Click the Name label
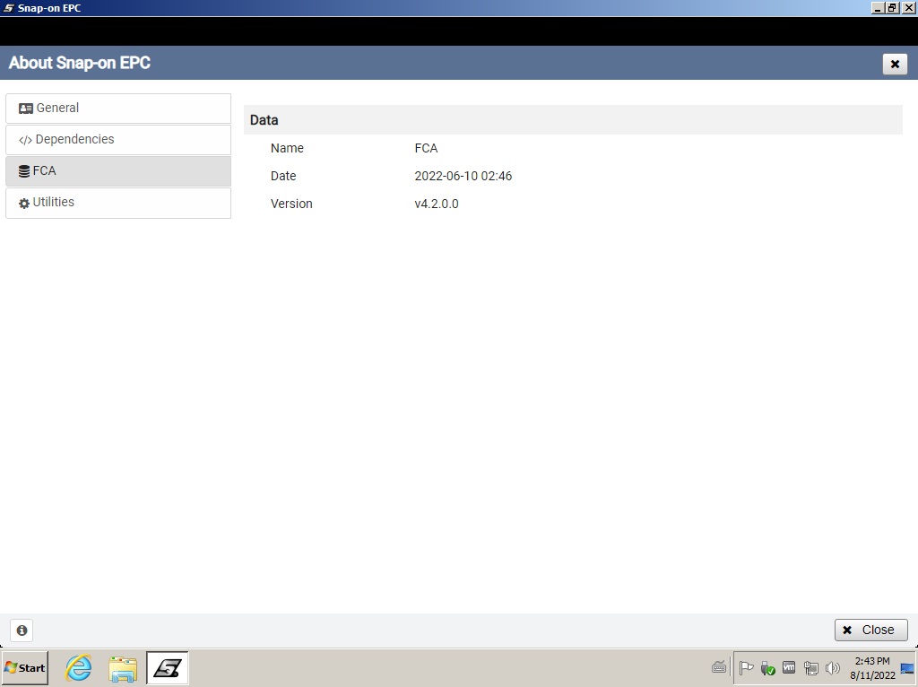The image size is (918, 687). point(287,148)
